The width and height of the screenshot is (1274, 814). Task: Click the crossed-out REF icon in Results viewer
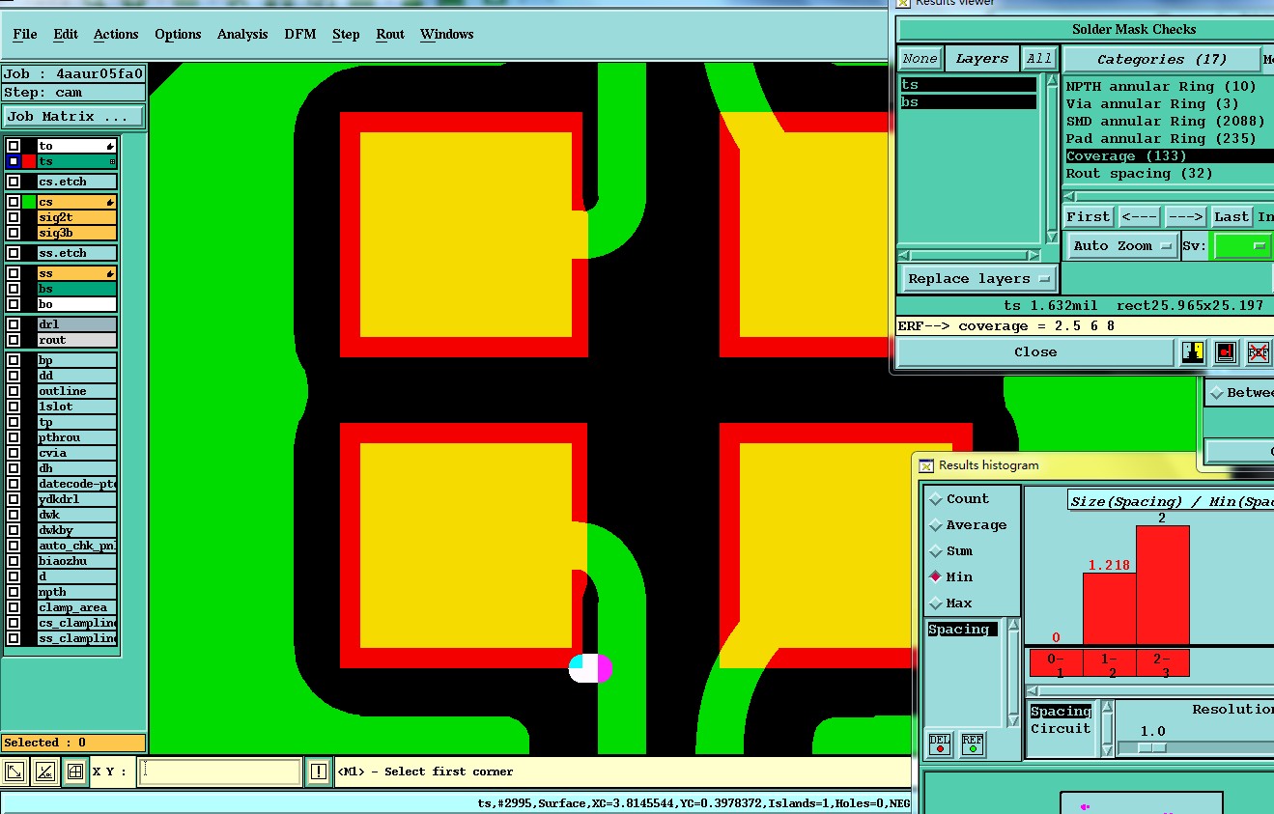(x=1259, y=352)
